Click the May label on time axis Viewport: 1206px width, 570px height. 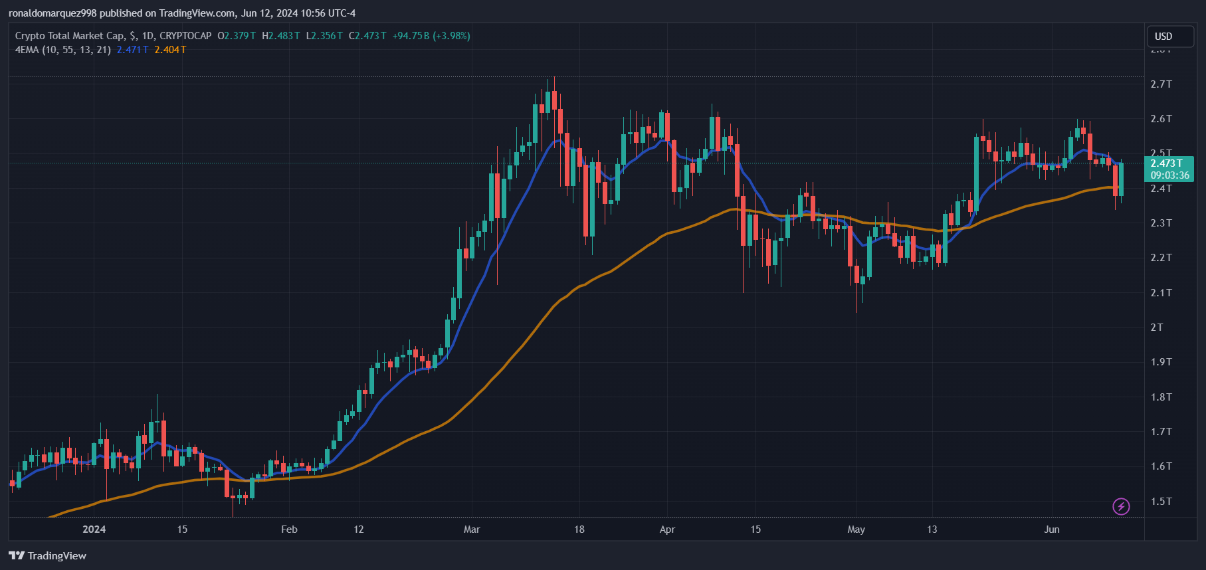[856, 529]
